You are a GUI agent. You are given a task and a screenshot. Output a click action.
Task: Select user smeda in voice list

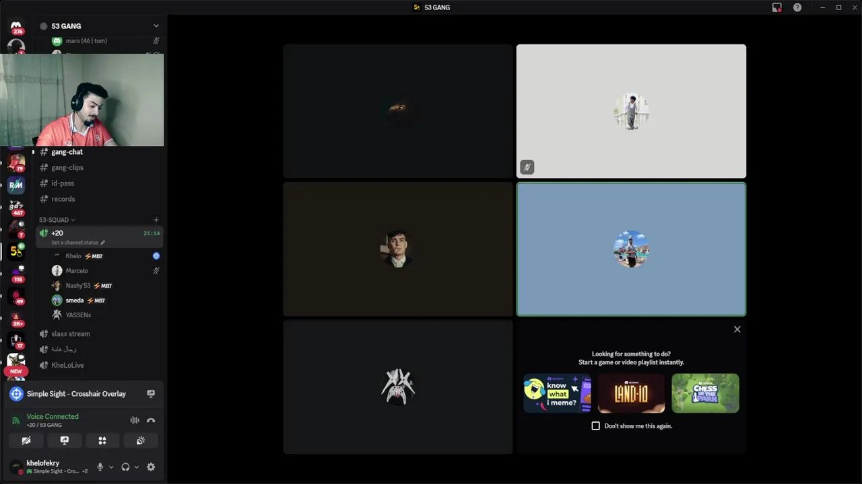[x=106, y=300]
